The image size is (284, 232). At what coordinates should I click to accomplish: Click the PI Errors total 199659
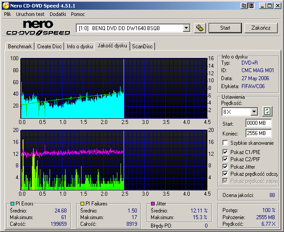click(x=58, y=224)
